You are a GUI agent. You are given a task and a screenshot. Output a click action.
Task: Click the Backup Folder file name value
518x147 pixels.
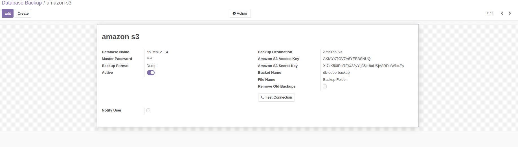coord(335,80)
